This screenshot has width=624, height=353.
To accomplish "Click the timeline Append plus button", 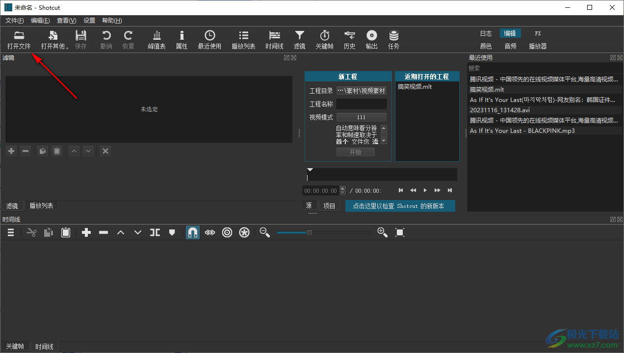I will coord(86,232).
